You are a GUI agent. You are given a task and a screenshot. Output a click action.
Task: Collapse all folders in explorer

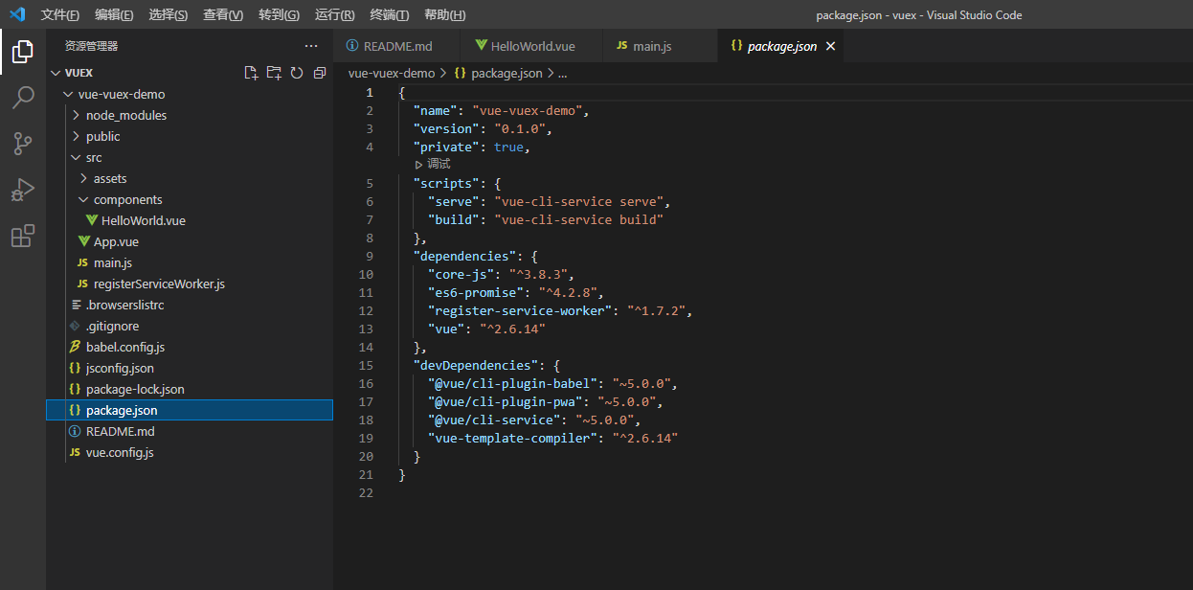point(320,73)
